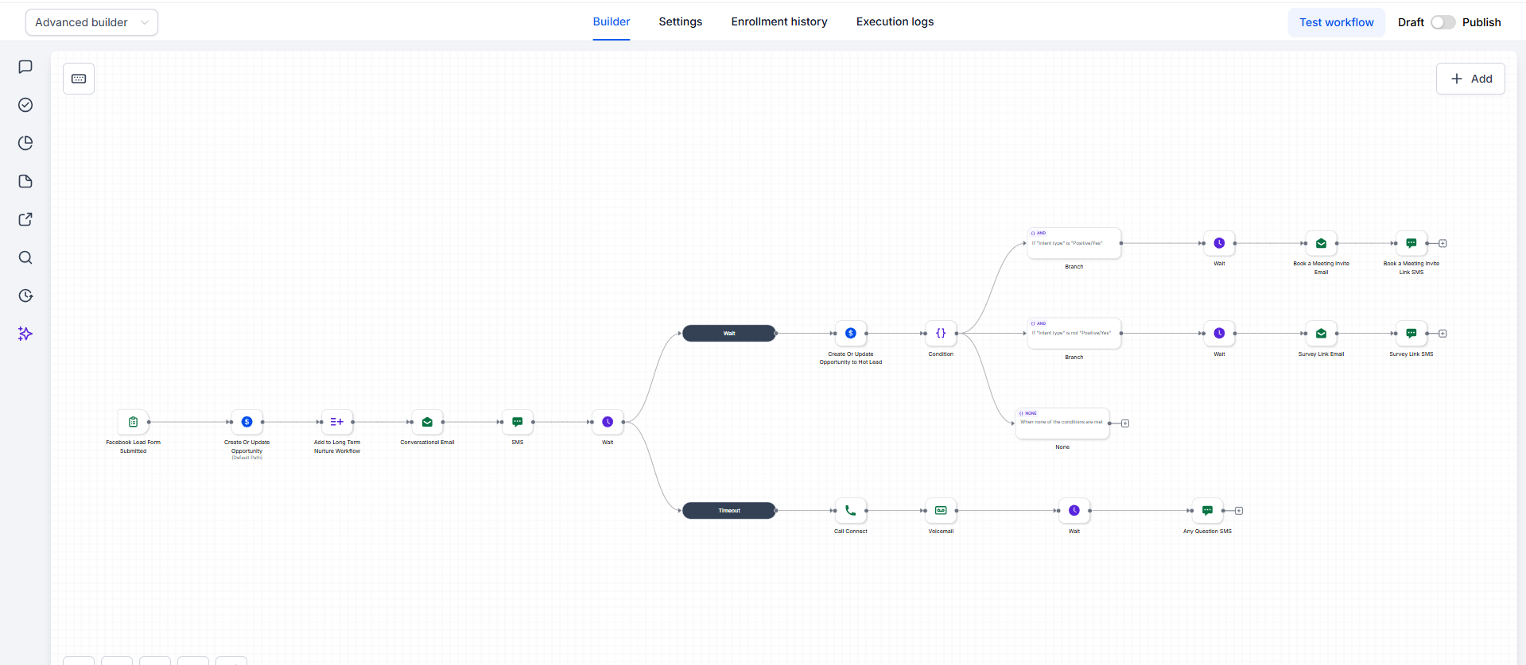Image resolution: width=1526 pixels, height=665 pixels.
Task: Click the purple AI sparkle icon
Action: [25, 334]
